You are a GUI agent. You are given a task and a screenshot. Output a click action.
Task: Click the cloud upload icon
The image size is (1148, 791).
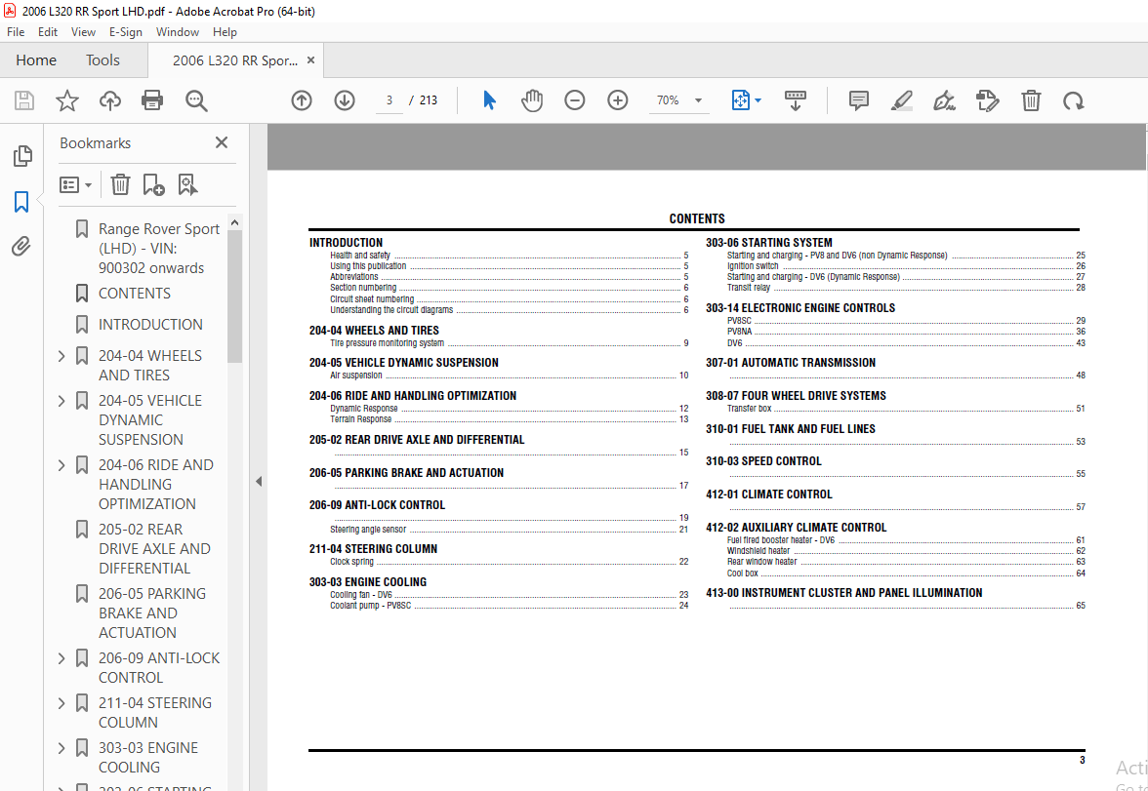tap(109, 100)
